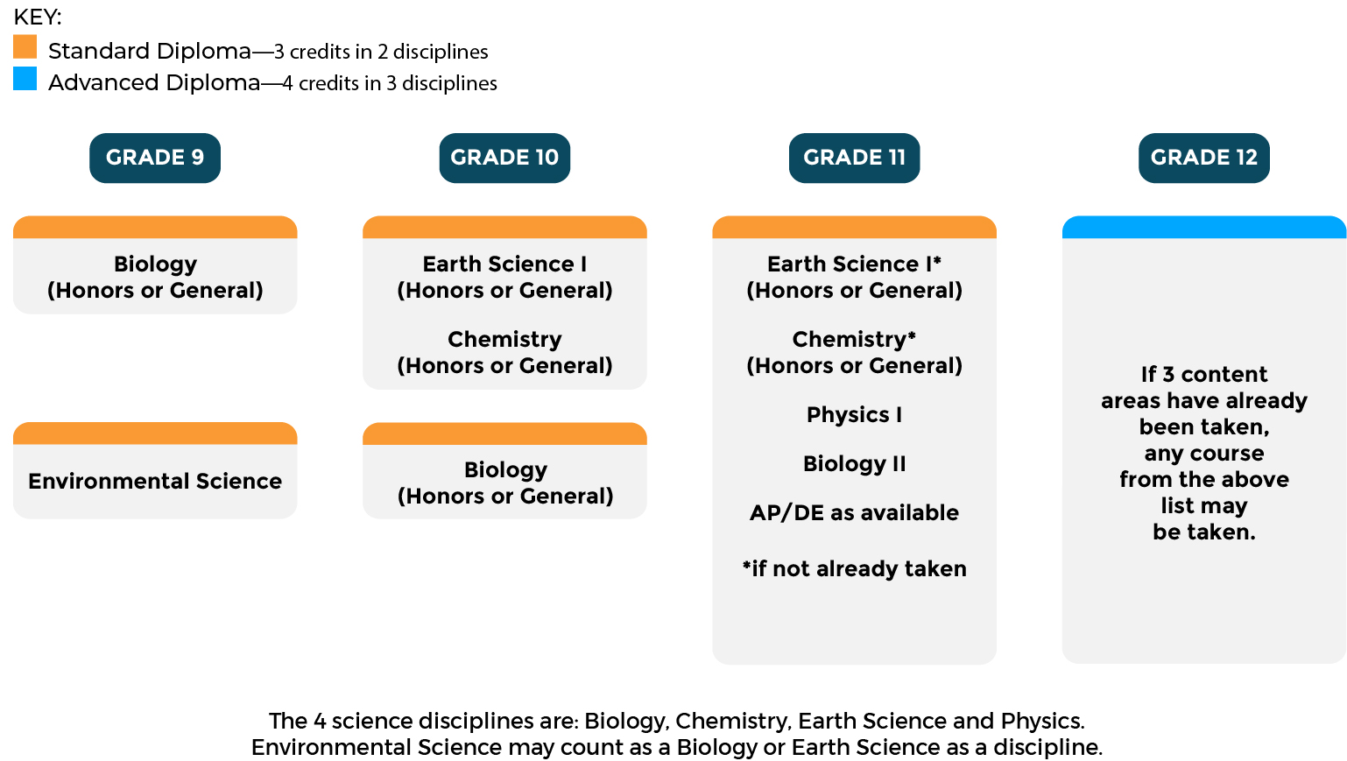Viewport: 1347px width, 761px height.
Task: Click the blue Advanced Diploma key swatch
Action: pos(25,79)
